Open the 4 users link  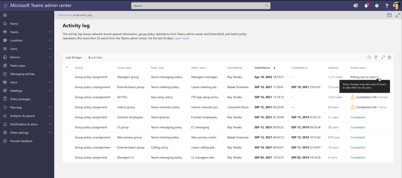(332, 157)
